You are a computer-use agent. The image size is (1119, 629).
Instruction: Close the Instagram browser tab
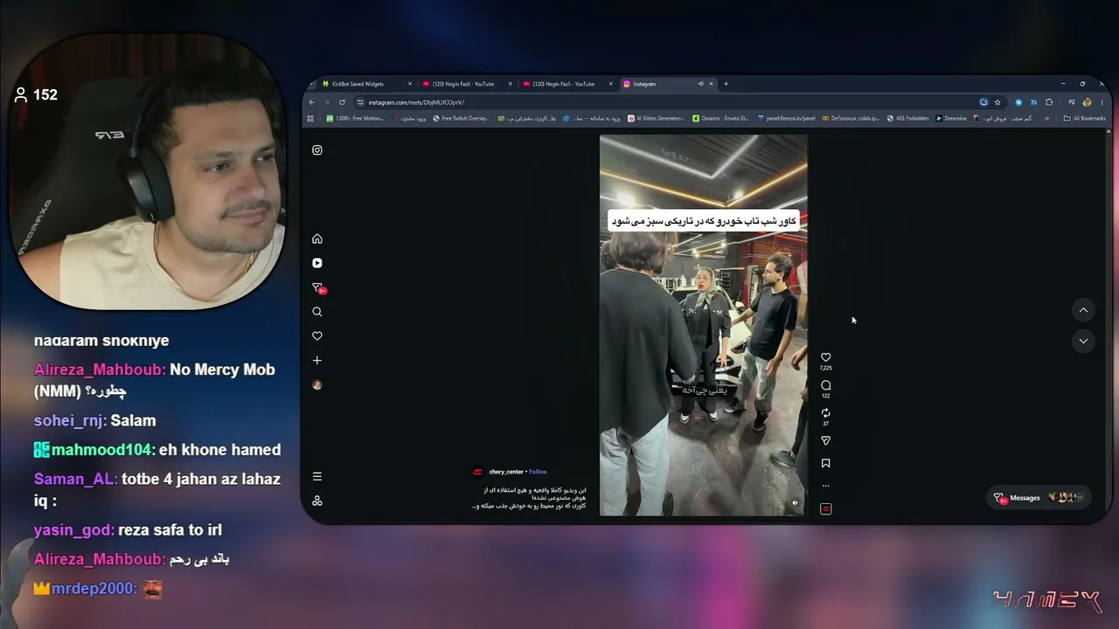click(x=711, y=84)
